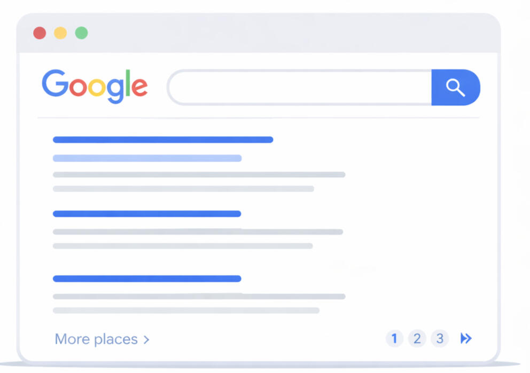
Task: Jump to results page 3
Action: click(440, 338)
